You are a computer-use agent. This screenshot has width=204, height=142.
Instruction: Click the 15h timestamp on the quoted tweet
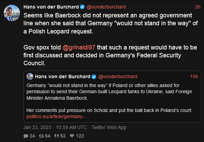pyautogui.click(x=194, y=76)
